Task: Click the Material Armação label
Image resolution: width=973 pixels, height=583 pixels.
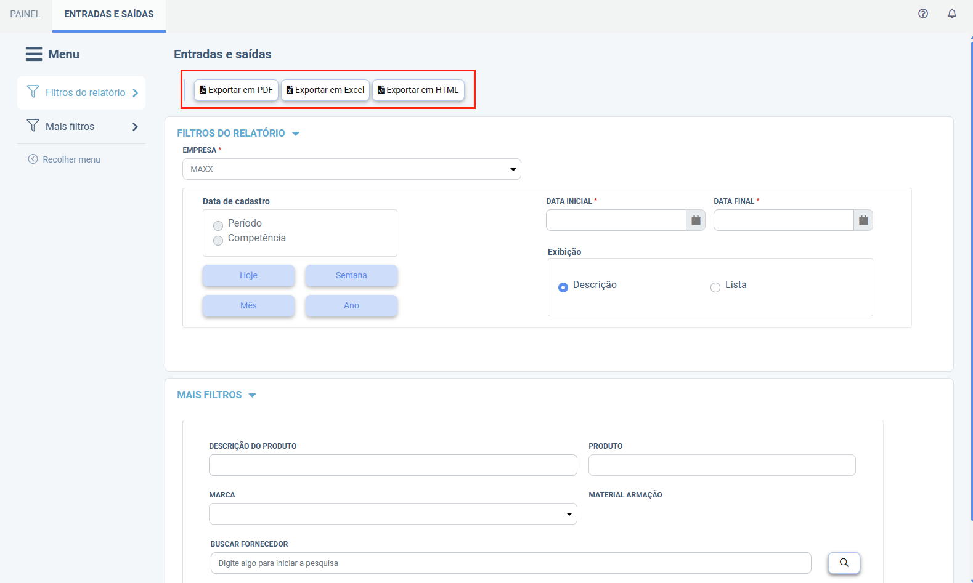Action: [625, 495]
